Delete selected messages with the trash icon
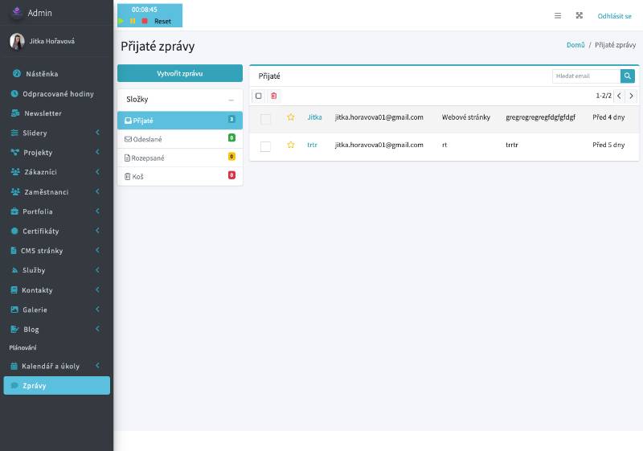Viewport: 643px width, 451px height. pyautogui.click(x=273, y=96)
